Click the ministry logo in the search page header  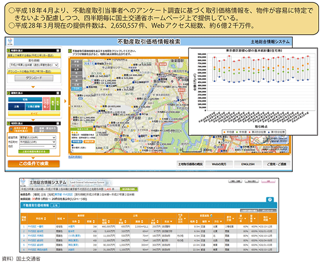(10, 42)
